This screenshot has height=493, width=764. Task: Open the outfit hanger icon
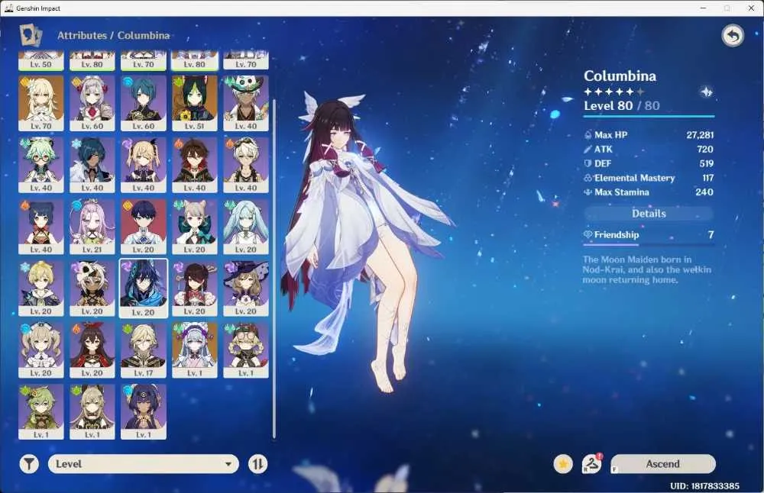point(591,464)
